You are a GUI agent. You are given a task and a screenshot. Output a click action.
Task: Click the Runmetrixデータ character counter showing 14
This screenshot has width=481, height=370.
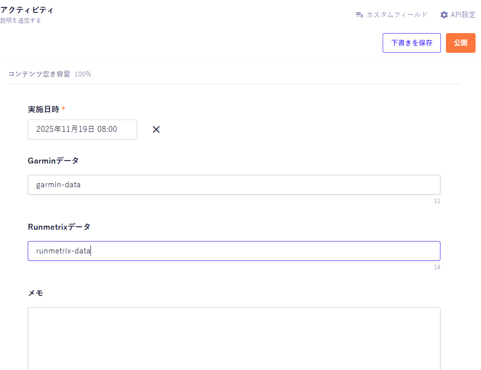click(437, 267)
